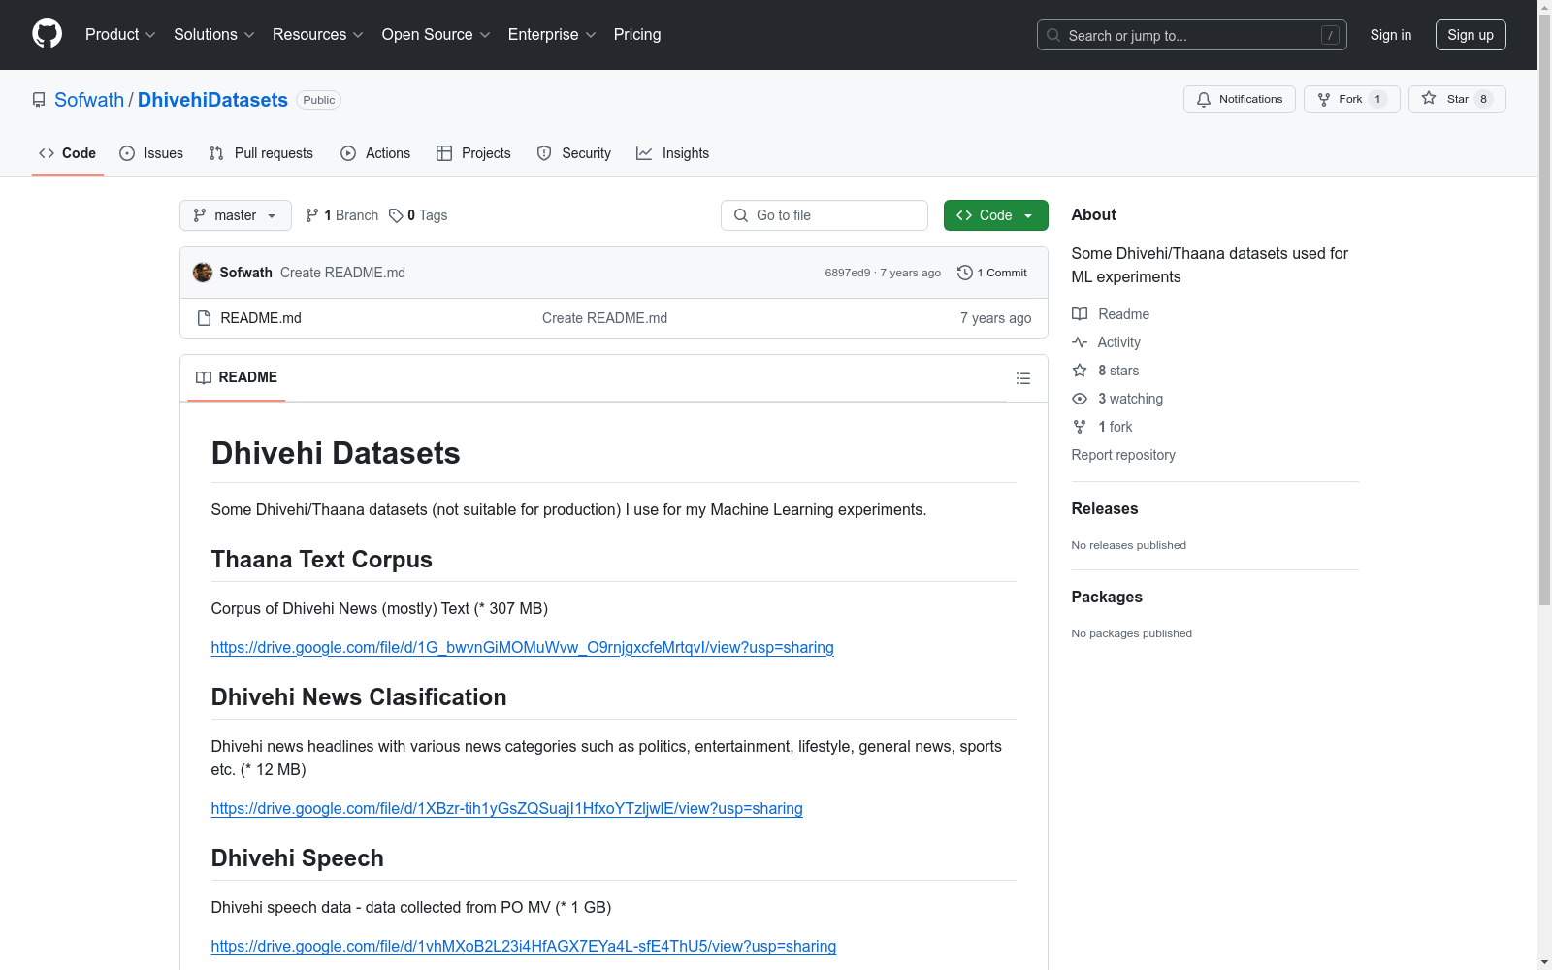Open the Issues tab

[151, 153]
